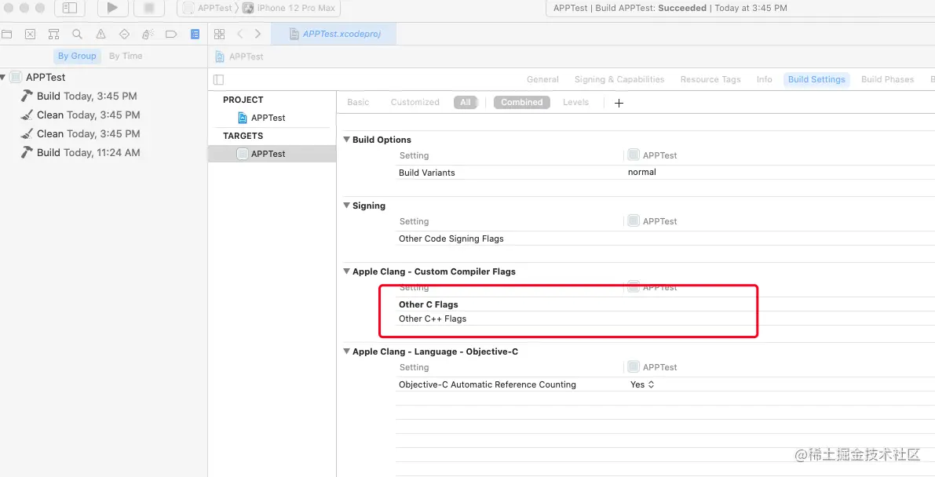
Task: Select APPTest under TARGETS
Action: coord(272,154)
